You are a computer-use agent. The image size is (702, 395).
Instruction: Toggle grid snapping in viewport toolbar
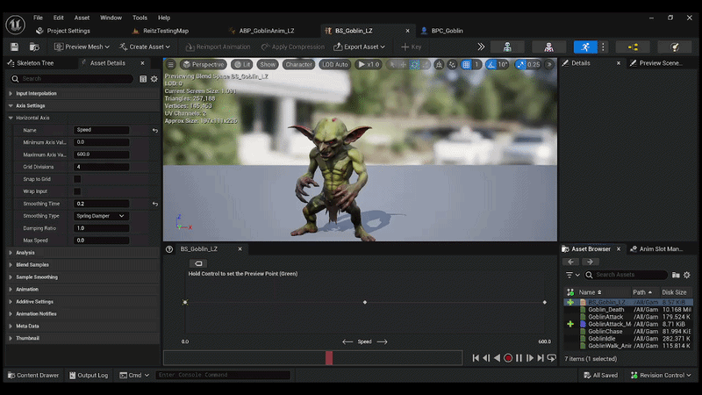click(x=466, y=64)
